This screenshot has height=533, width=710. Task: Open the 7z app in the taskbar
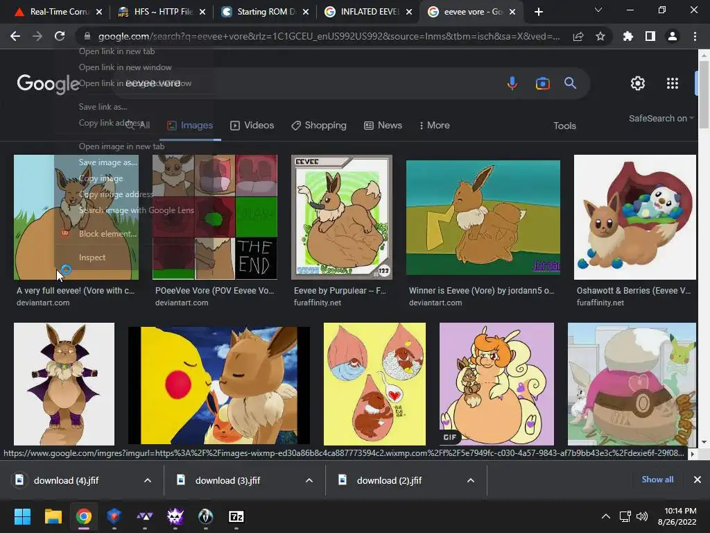pyautogui.click(x=236, y=516)
